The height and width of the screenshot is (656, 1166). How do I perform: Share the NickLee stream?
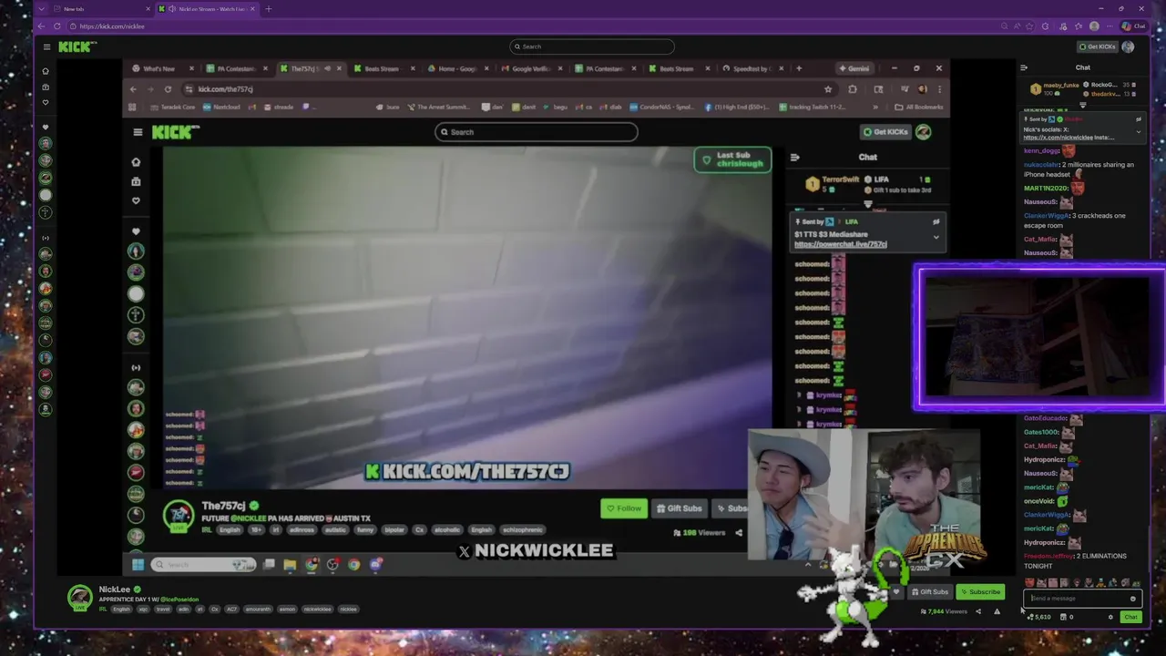(x=978, y=611)
